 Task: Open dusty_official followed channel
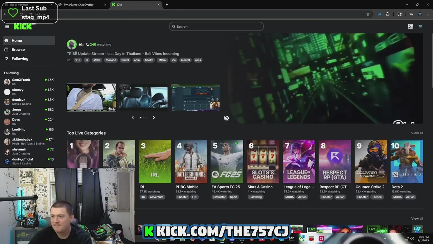[x=29, y=161]
